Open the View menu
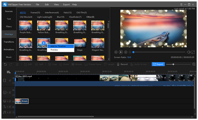The height and width of the screenshot is (120, 198). pyautogui.click(x=56, y=4)
